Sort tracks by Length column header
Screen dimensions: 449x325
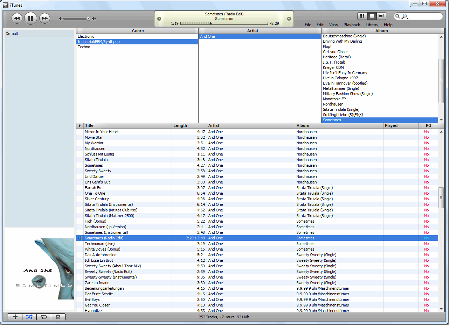pyautogui.click(x=189, y=125)
